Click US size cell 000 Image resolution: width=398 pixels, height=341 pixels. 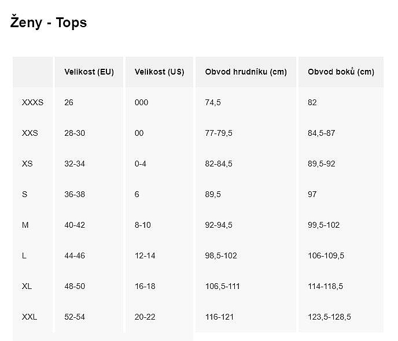141,102
